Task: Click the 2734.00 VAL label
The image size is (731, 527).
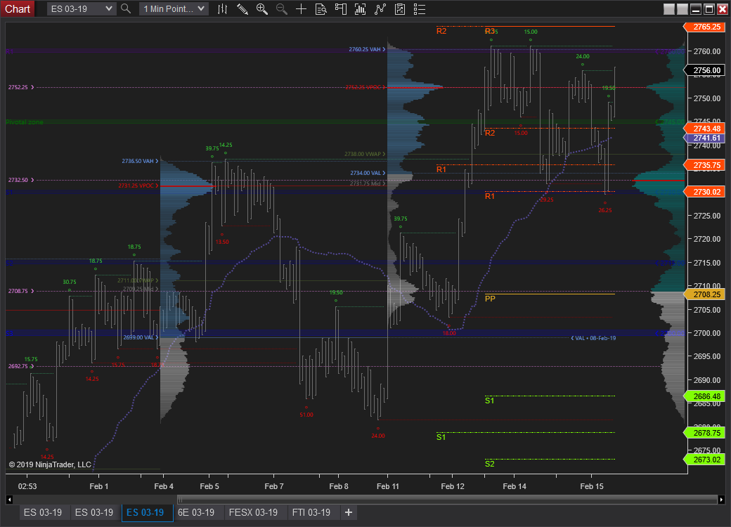Action: (x=368, y=174)
